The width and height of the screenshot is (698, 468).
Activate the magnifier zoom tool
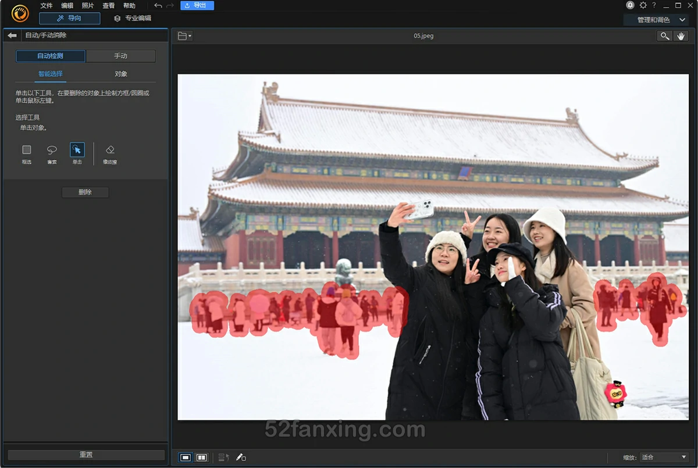(664, 36)
